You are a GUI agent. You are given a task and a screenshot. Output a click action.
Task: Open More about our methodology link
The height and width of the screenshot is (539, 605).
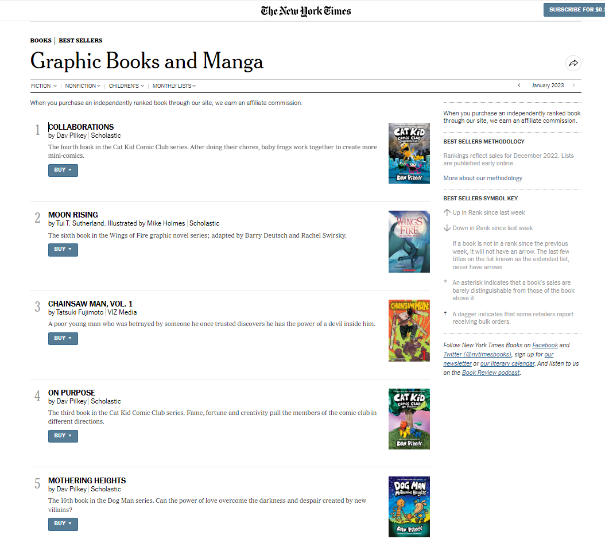point(483,178)
